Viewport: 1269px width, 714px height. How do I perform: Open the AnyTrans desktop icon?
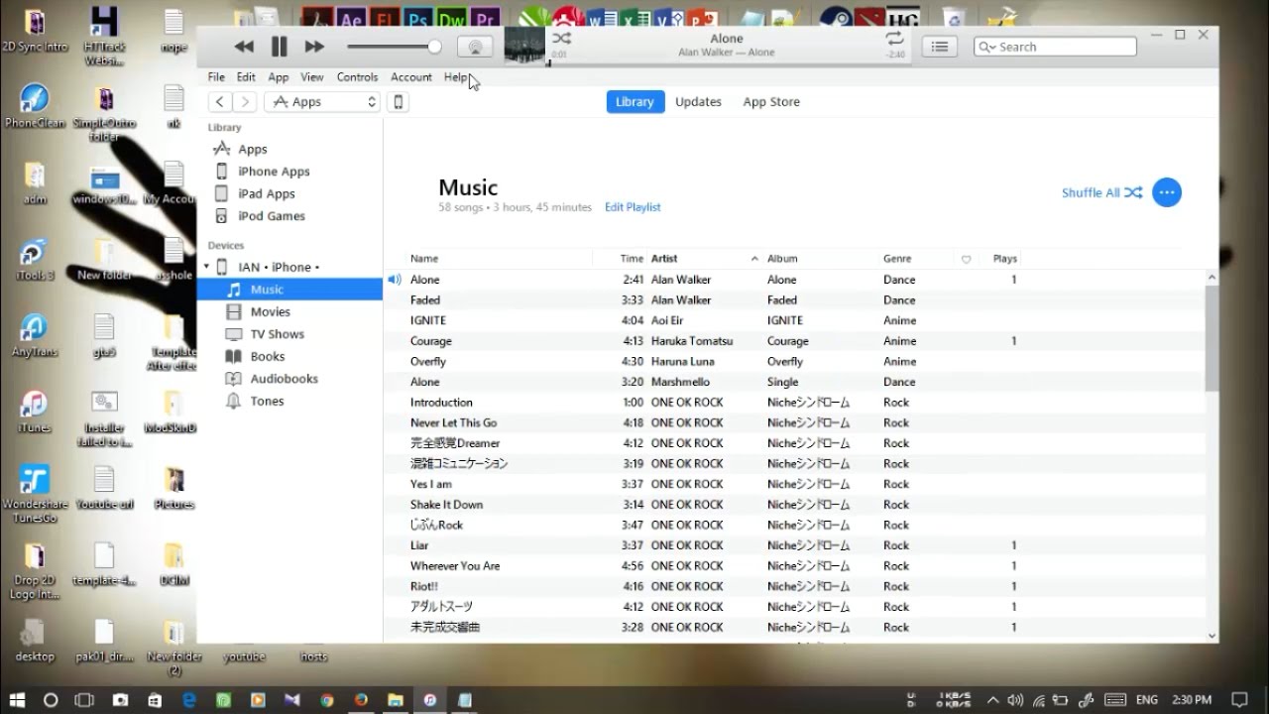click(x=34, y=334)
